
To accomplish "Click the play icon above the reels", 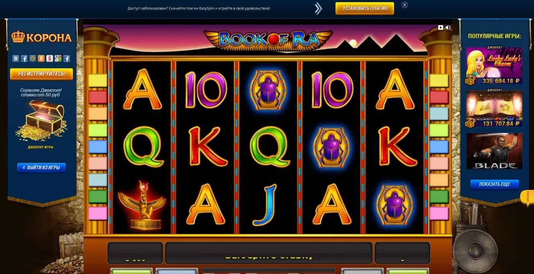I will click(x=441, y=27).
